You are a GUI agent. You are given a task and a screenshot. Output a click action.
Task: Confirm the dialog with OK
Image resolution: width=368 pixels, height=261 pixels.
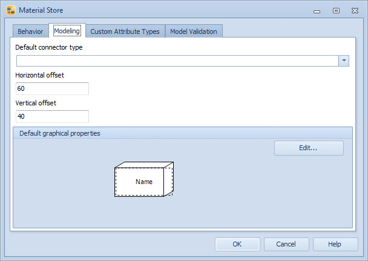(x=237, y=244)
